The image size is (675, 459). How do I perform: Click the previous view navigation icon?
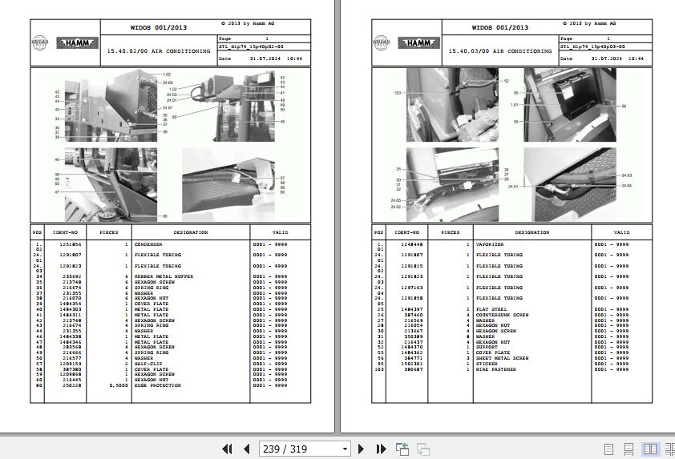click(x=402, y=449)
